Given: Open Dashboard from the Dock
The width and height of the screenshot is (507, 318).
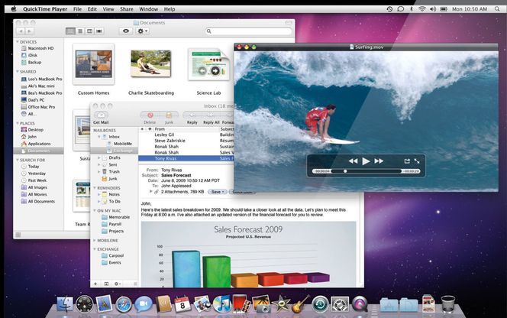Looking at the screenshot, I should [85, 304].
